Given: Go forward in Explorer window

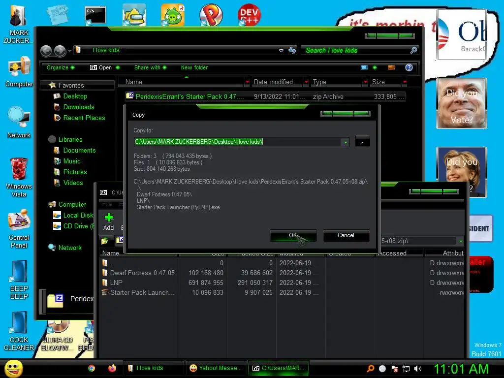Looking at the screenshot, I should [x=60, y=51].
